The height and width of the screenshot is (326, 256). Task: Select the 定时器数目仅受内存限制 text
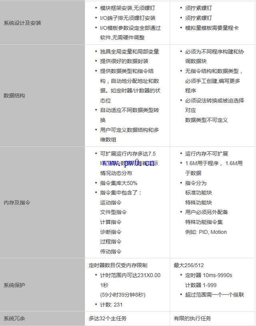click(x=118, y=265)
